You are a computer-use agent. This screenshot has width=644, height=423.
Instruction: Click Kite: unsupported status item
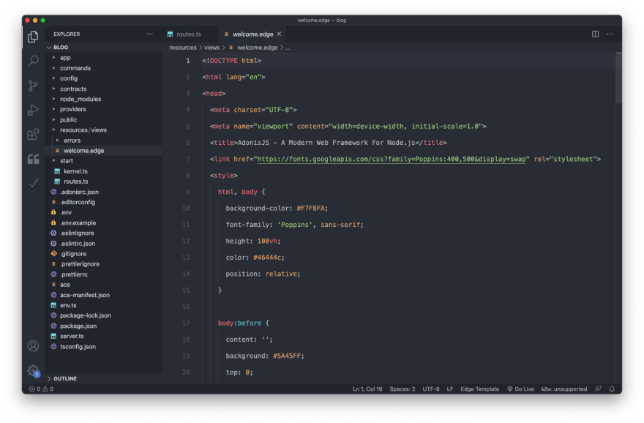pyautogui.click(x=564, y=389)
